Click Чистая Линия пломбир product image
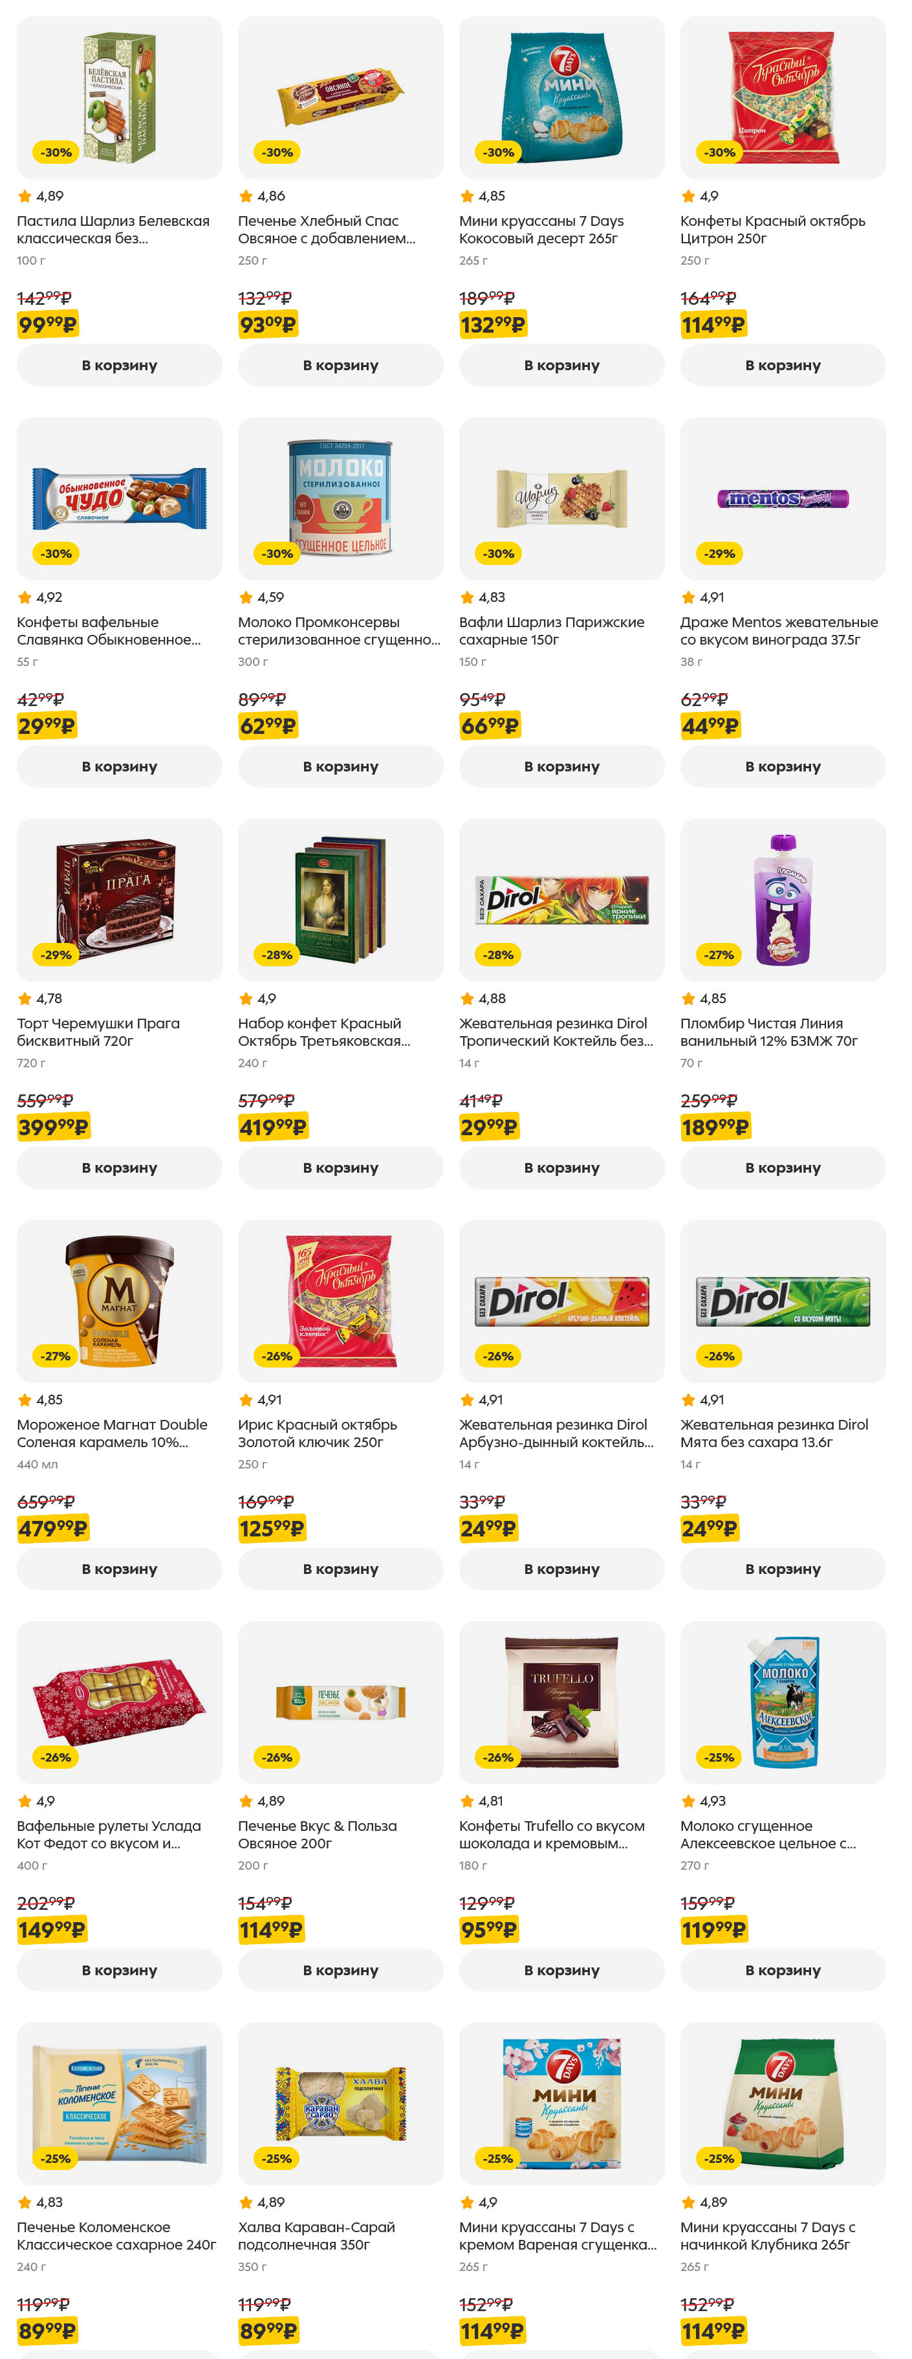Screen dimensions: 912x2359 pos(782,900)
